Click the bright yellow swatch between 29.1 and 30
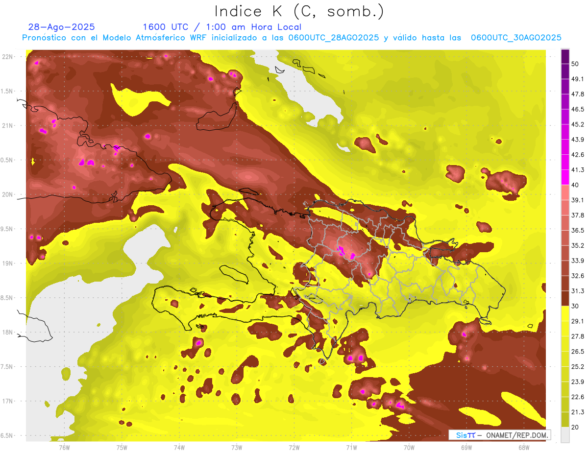Image resolution: width=588 pixels, height=454 pixels. (565, 313)
